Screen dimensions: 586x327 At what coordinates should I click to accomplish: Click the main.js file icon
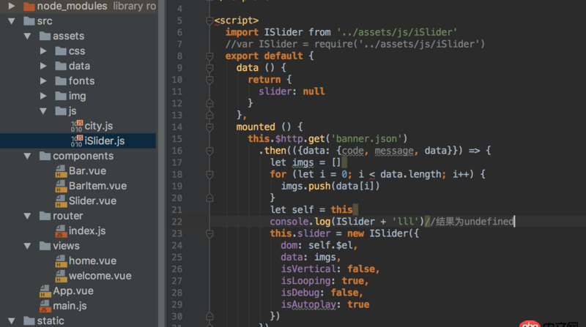pyautogui.click(x=45, y=306)
